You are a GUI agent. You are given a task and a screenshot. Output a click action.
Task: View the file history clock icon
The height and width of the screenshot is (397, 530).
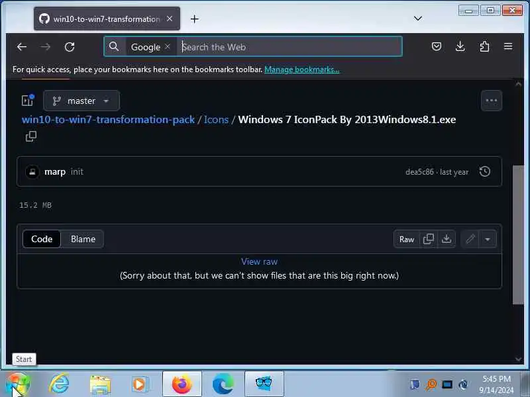pos(485,171)
